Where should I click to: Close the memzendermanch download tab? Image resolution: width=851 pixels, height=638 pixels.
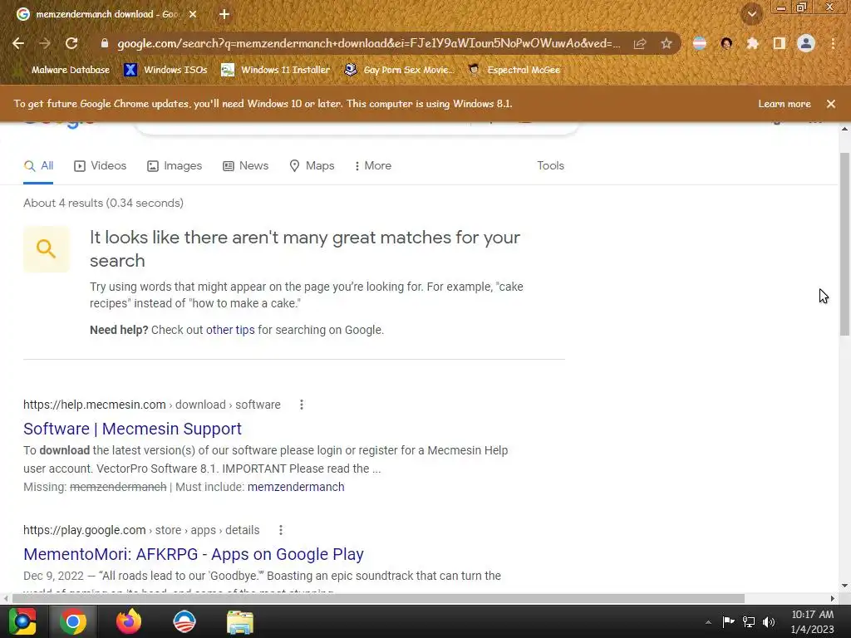pos(193,15)
